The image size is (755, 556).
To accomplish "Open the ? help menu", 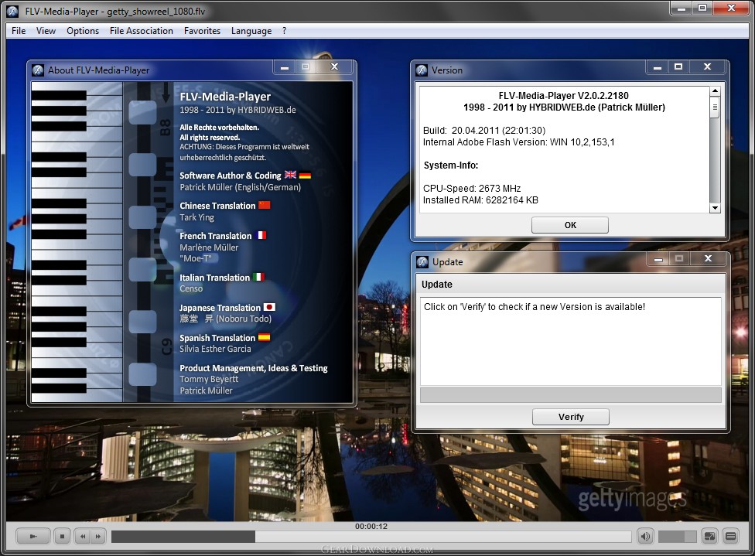I will pos(285,31).
